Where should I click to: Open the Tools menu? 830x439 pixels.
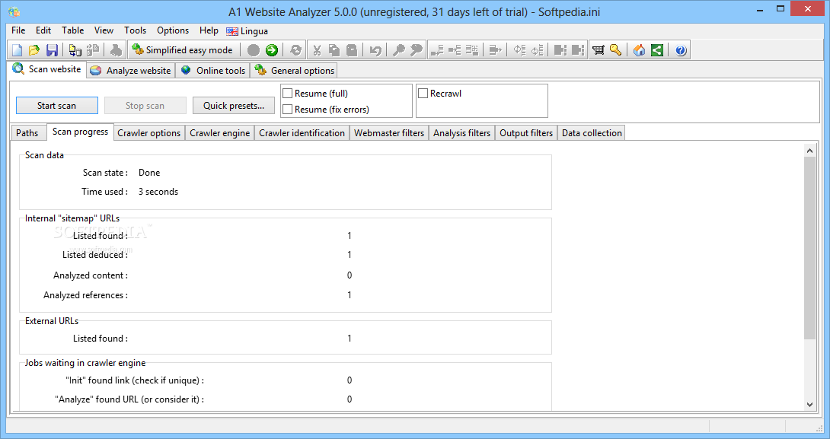pyautogui.click(x=135, y=30)
